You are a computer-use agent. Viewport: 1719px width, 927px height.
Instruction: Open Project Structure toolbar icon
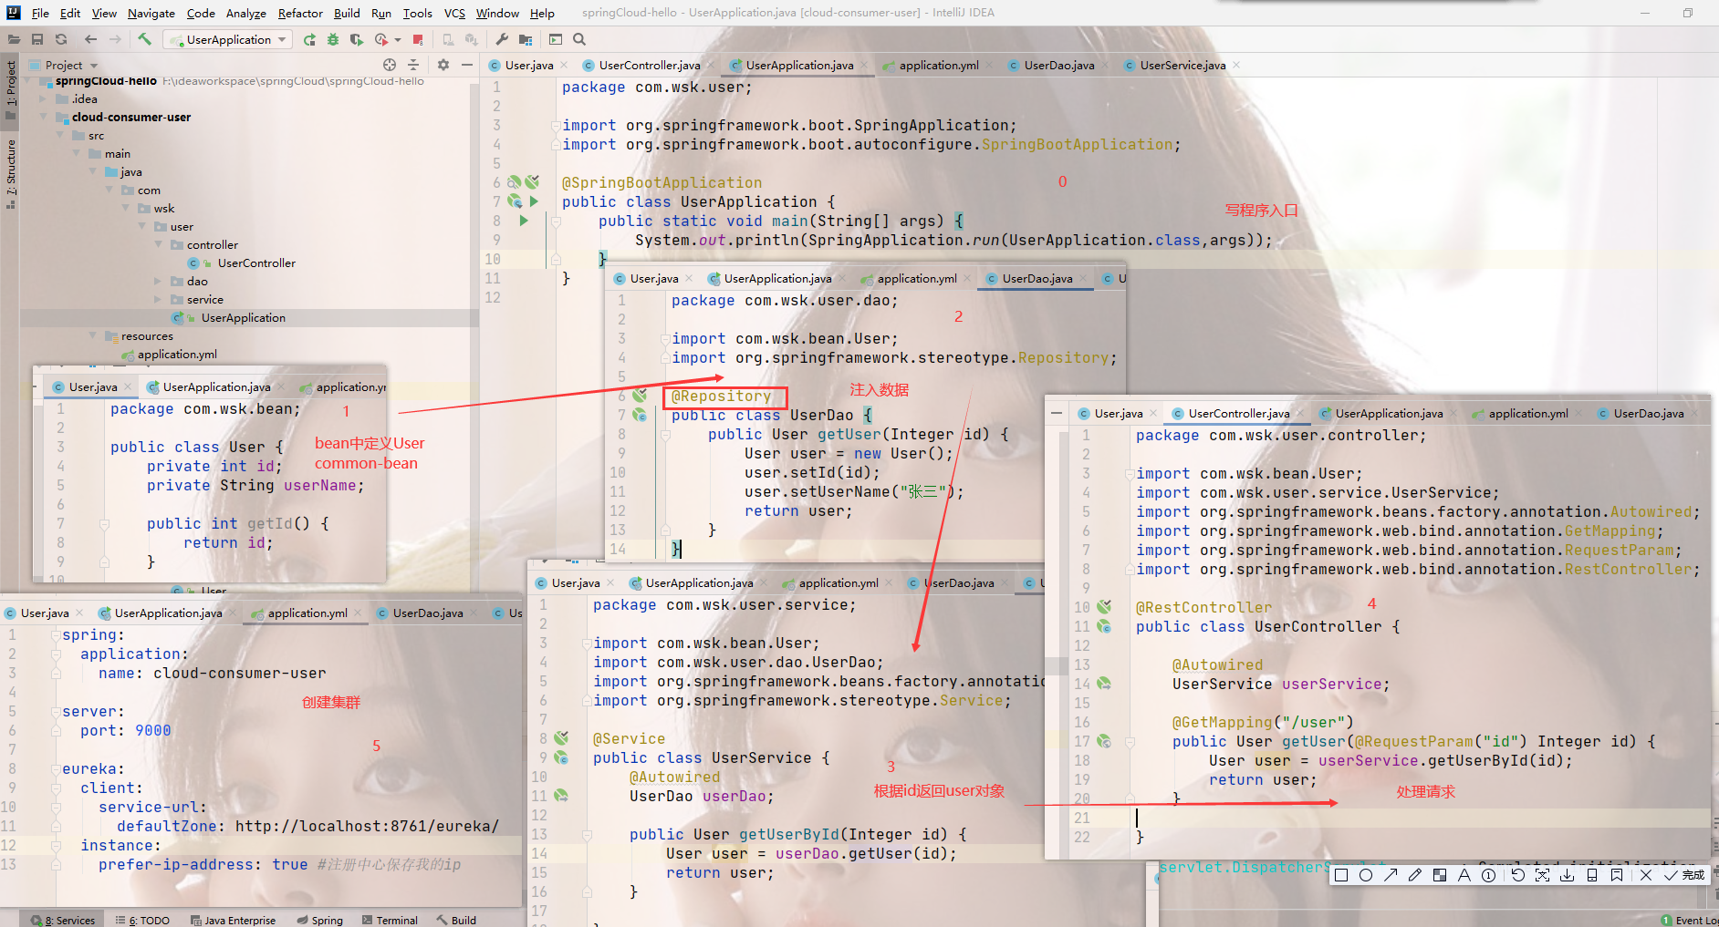click(526, 39)
